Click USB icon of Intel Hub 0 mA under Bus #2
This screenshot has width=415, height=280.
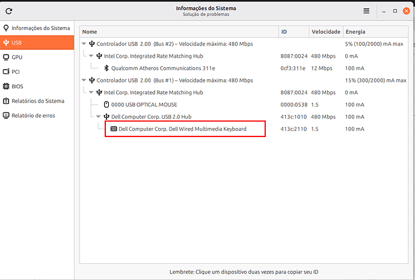[99, 56]
